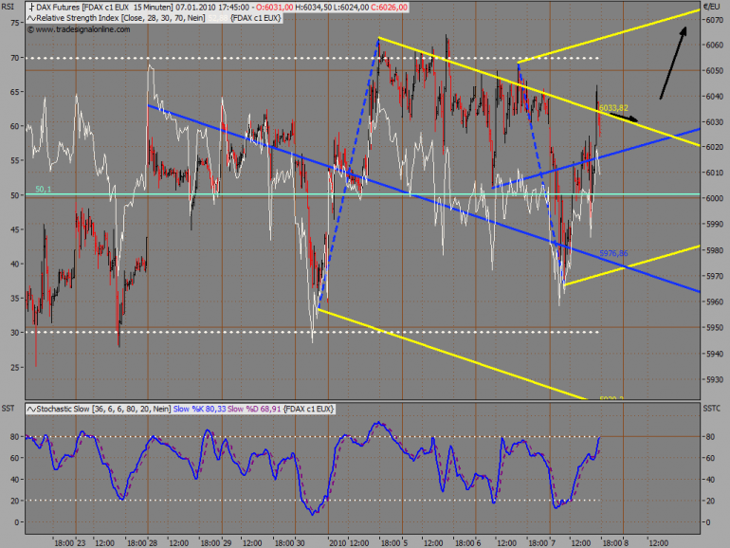The height and width of the screenshot is (548, 730).
Task: Click the 80 value on left Stochastic axis
Action: (x=15, y=437)
